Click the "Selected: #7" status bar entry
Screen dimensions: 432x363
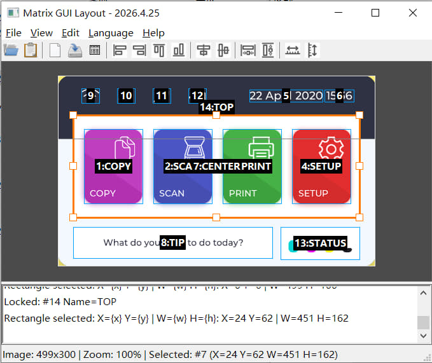tap(243, 355)
